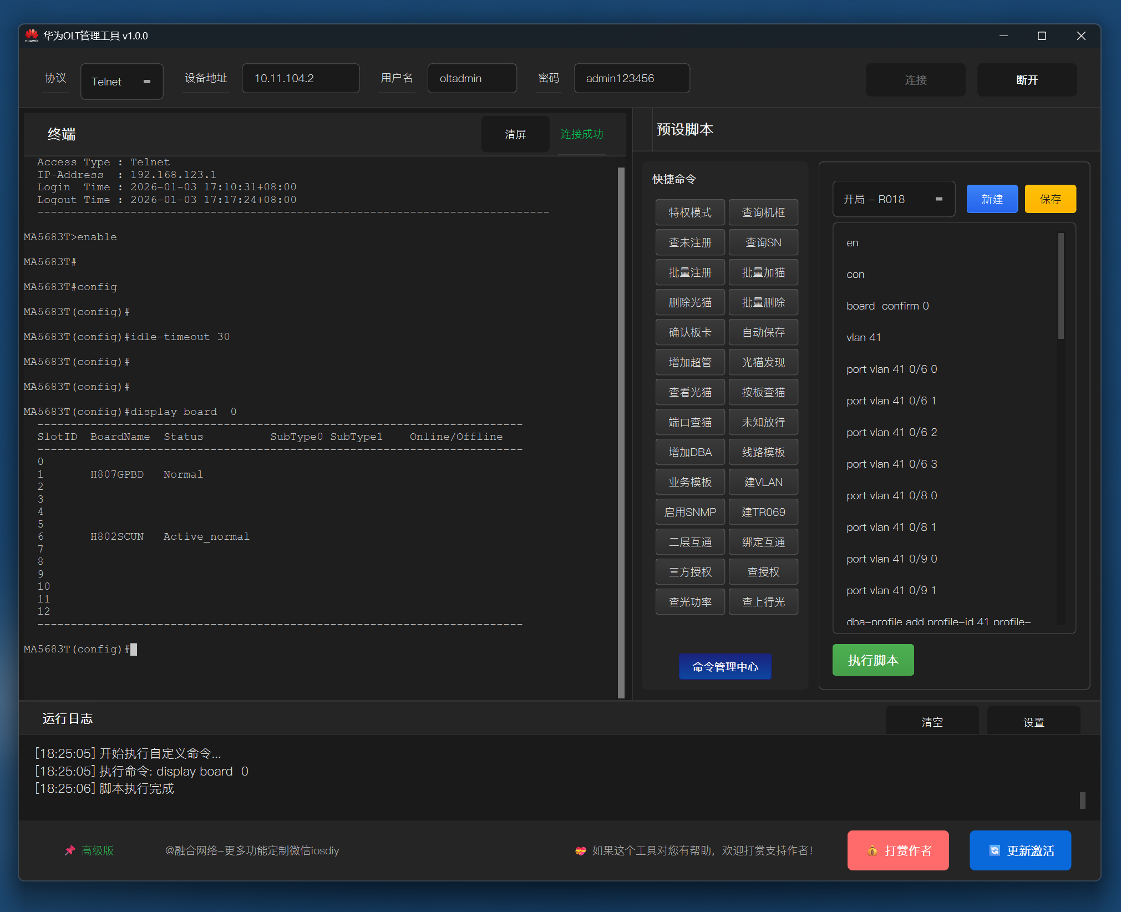Viewport: 1121px width, 912px height.
Task: Click the 批量注册 quick command
Action: point(690,272)
